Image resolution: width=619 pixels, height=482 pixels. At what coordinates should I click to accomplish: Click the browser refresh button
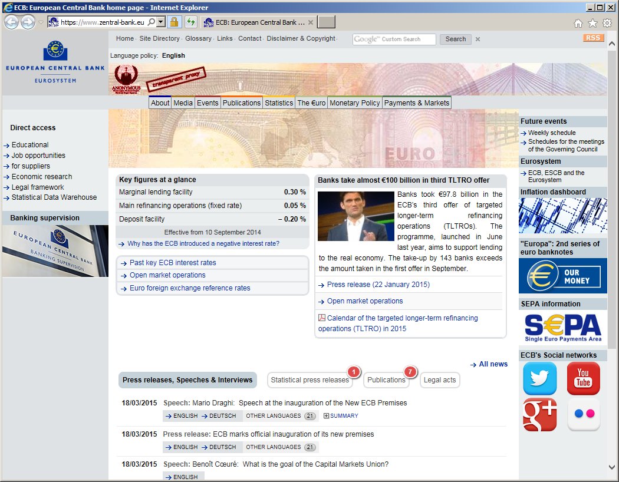[191, 22]
